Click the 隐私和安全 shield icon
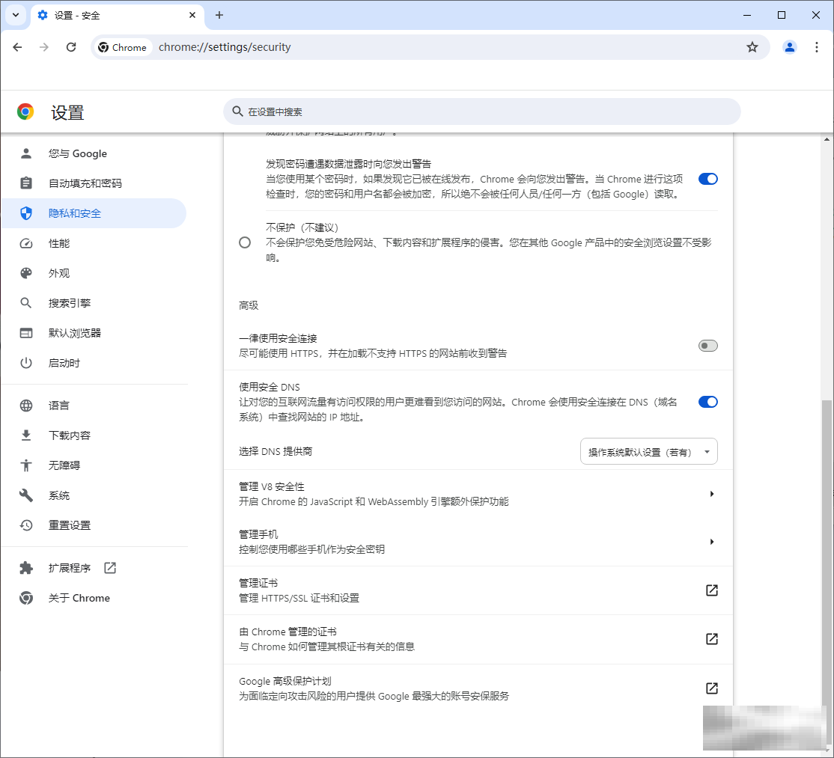The width and height of the screenshot is (834, 758). click(26, 213)
